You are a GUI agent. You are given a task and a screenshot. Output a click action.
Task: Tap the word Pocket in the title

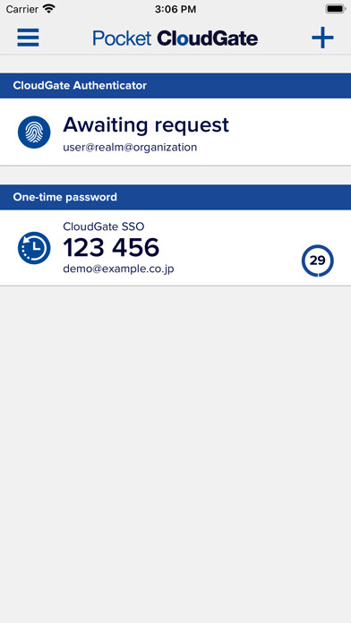point(122,38)
